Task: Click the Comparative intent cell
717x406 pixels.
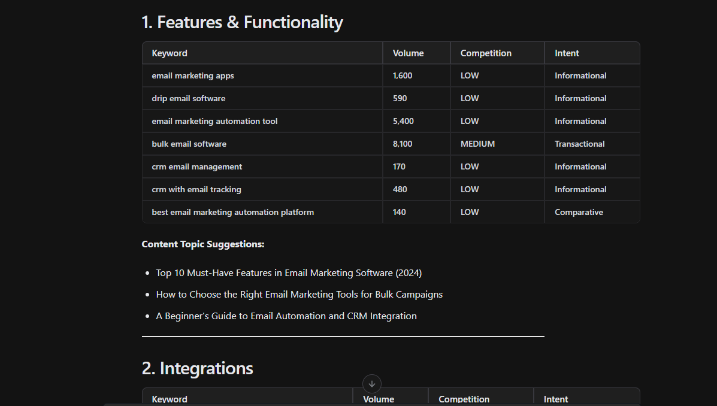Action: (x=579, y=213)
